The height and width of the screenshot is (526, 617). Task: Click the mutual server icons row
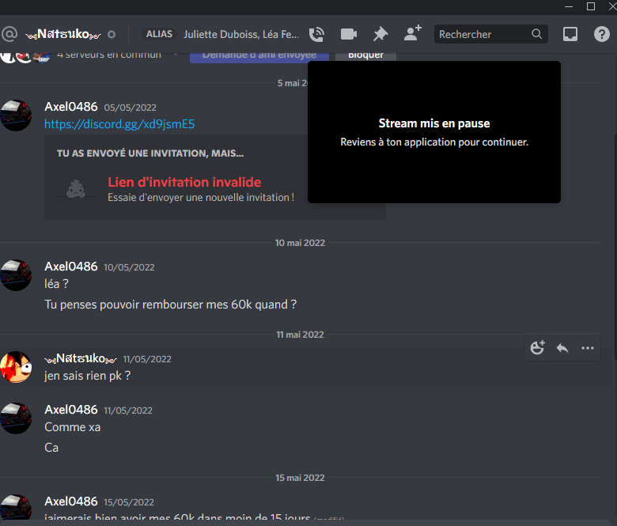click(x=25, y=56)
